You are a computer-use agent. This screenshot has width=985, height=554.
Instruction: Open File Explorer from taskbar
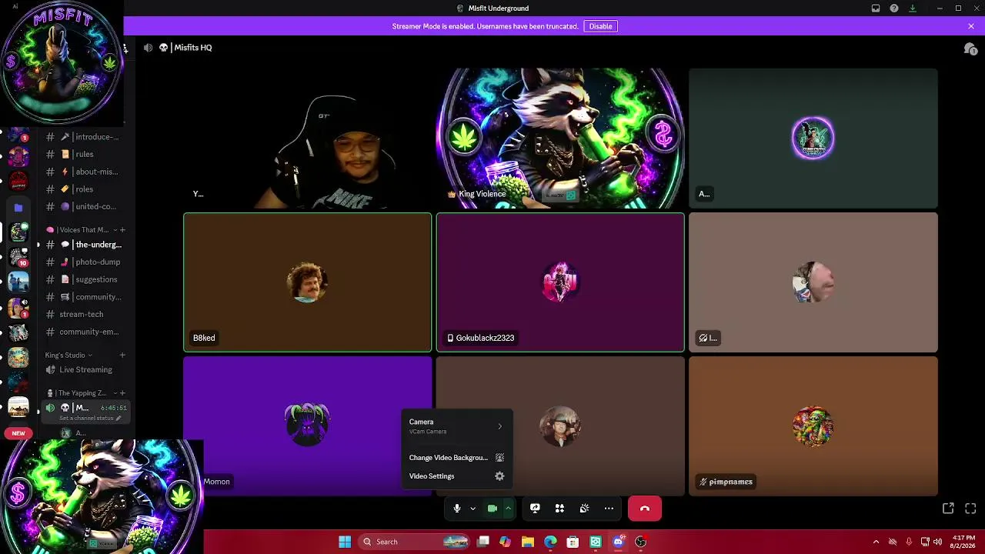coord(527,542)
